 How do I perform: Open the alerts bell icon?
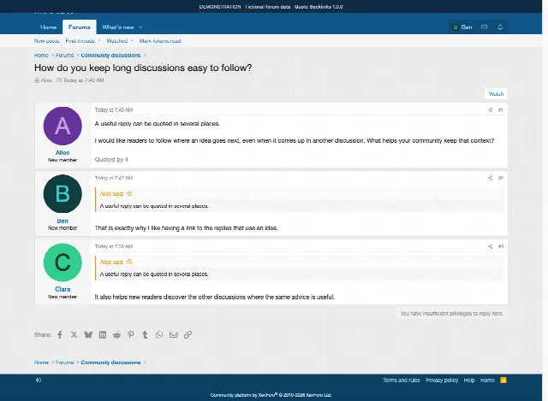500,27
